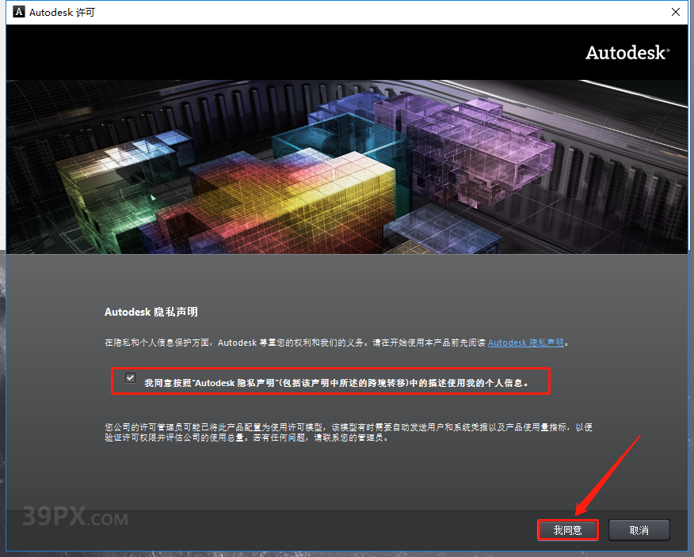Click the Autodesk logo in the header

[x=627, y=52]
